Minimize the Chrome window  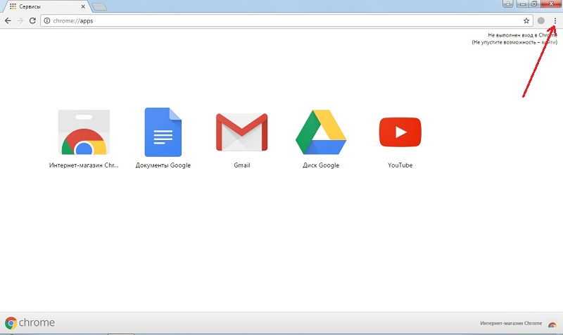(x=523, y=4)
